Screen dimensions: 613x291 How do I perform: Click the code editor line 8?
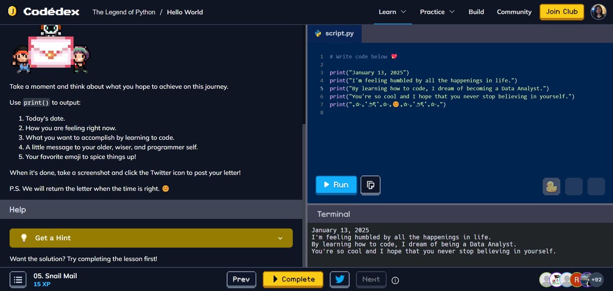(x=460, y=112)
